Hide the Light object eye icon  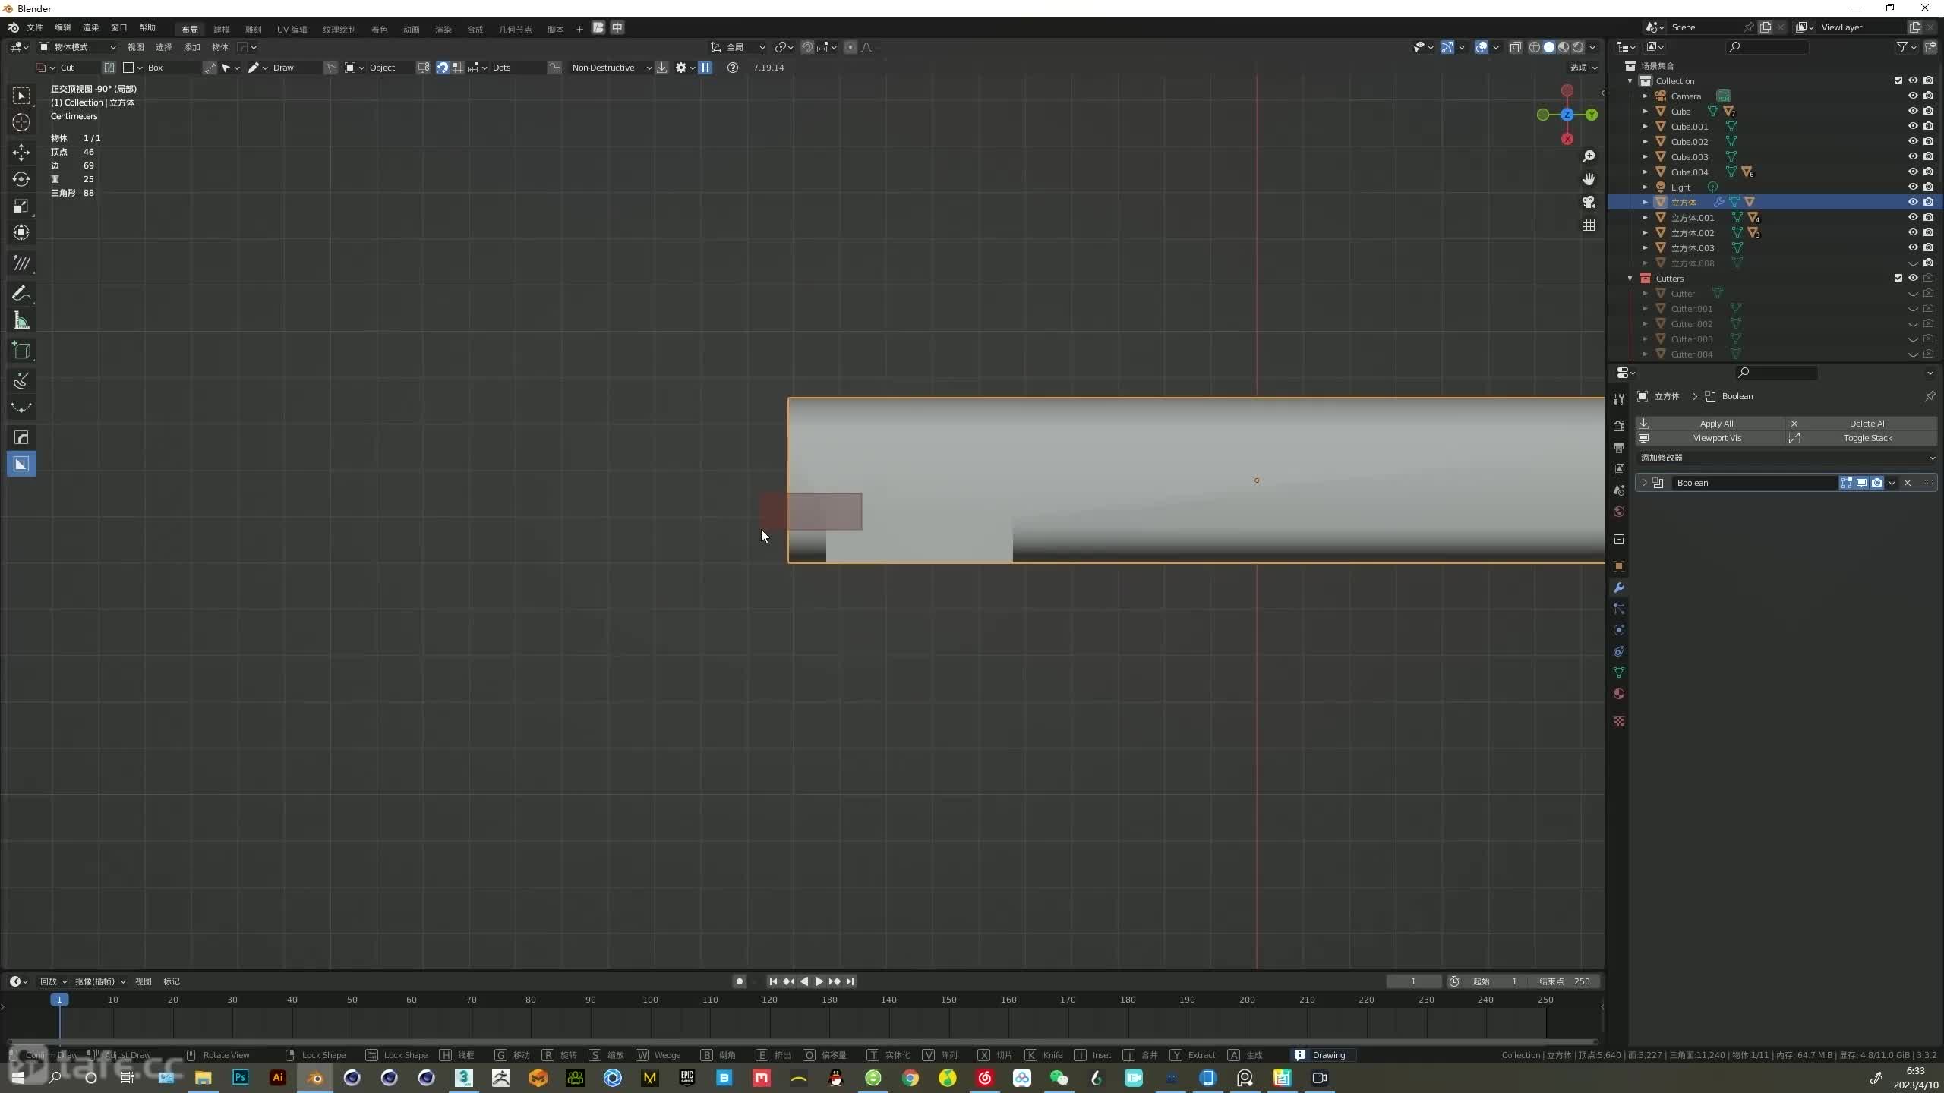pyautogui.click(x=1913, y=187)
